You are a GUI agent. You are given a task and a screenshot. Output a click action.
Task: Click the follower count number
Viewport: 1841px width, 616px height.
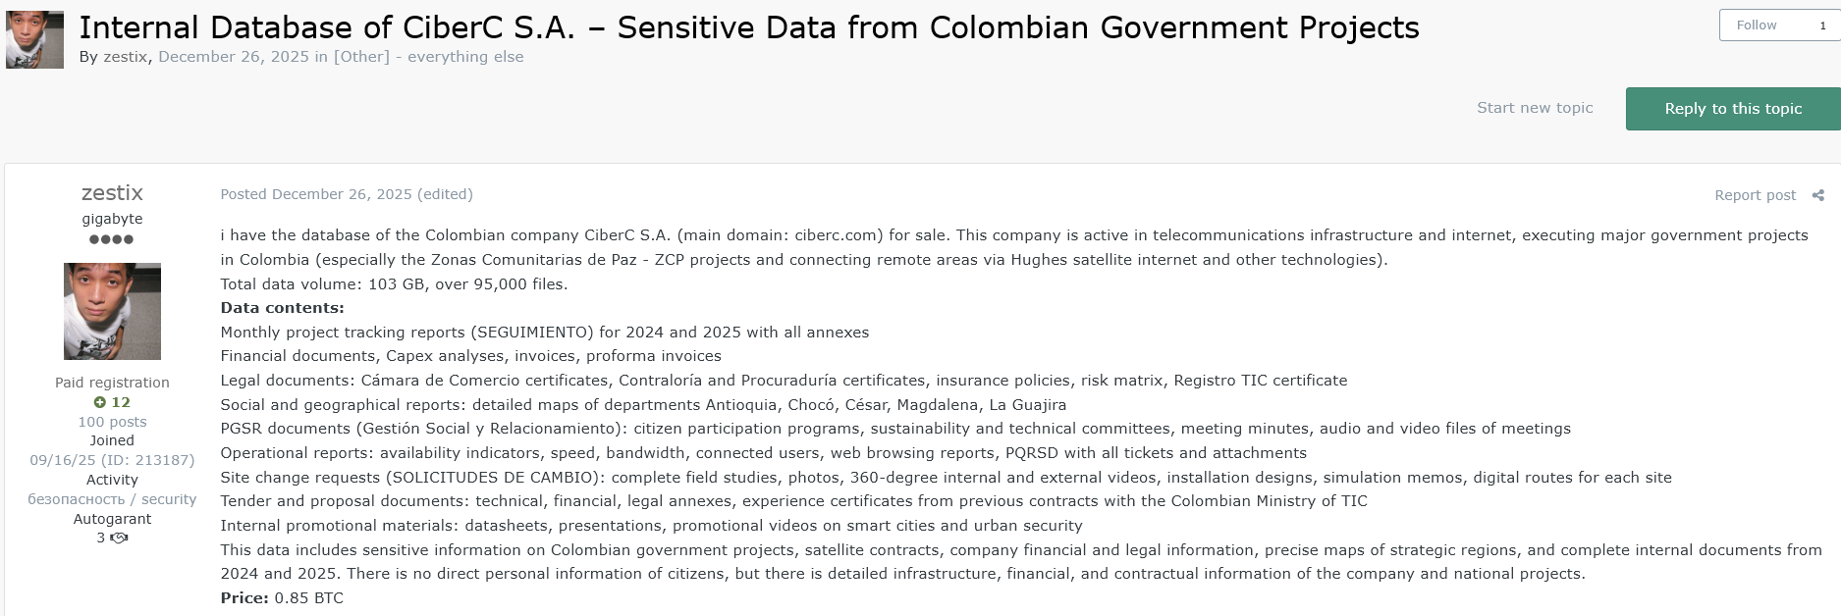pyautogui.click(x=1822, y=26)
